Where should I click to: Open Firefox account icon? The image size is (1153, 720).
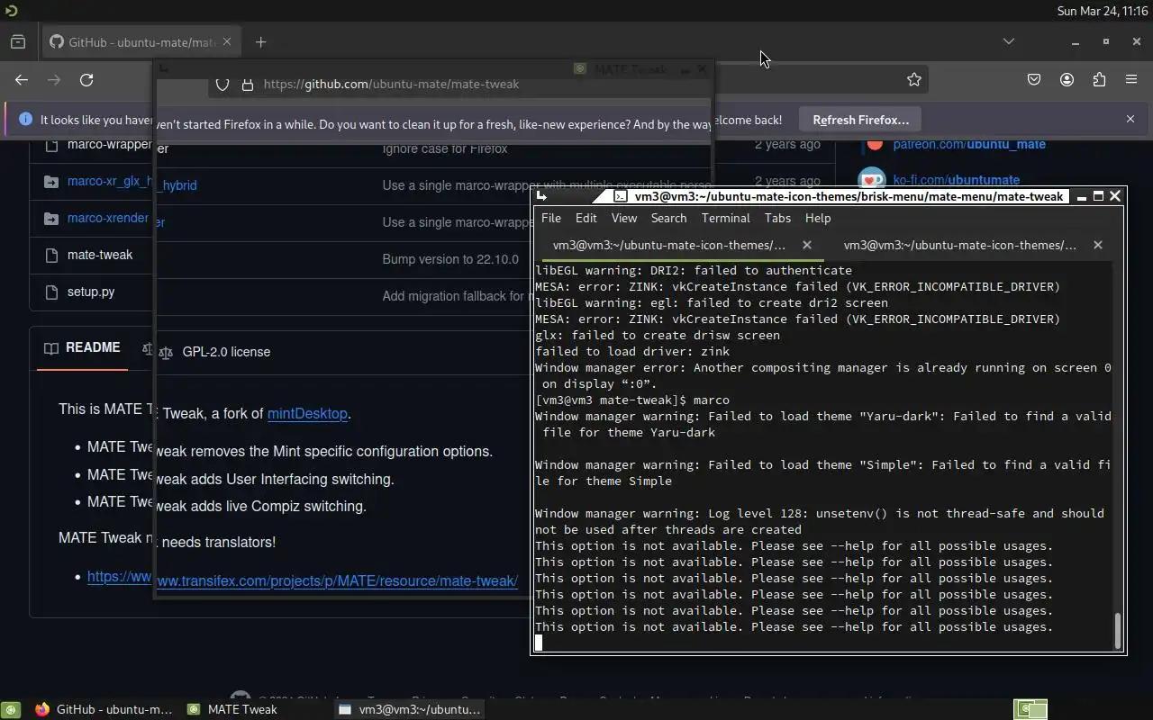coord(1067,80)
